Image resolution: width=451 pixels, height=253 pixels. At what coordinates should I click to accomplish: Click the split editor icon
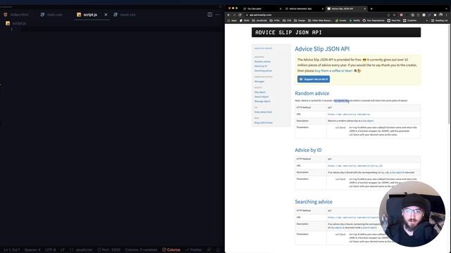click(210, 15)
